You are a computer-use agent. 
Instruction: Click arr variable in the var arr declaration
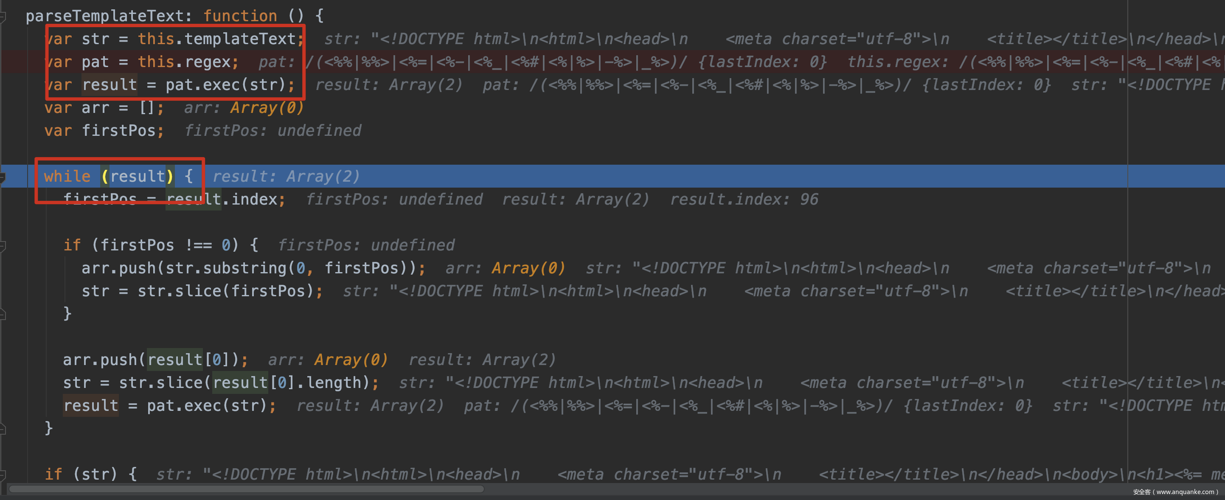(95, 108)
